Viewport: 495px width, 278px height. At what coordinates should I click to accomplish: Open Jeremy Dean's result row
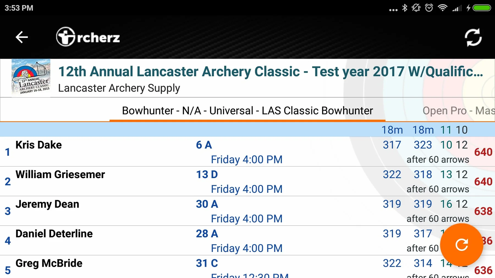(248, 211)
